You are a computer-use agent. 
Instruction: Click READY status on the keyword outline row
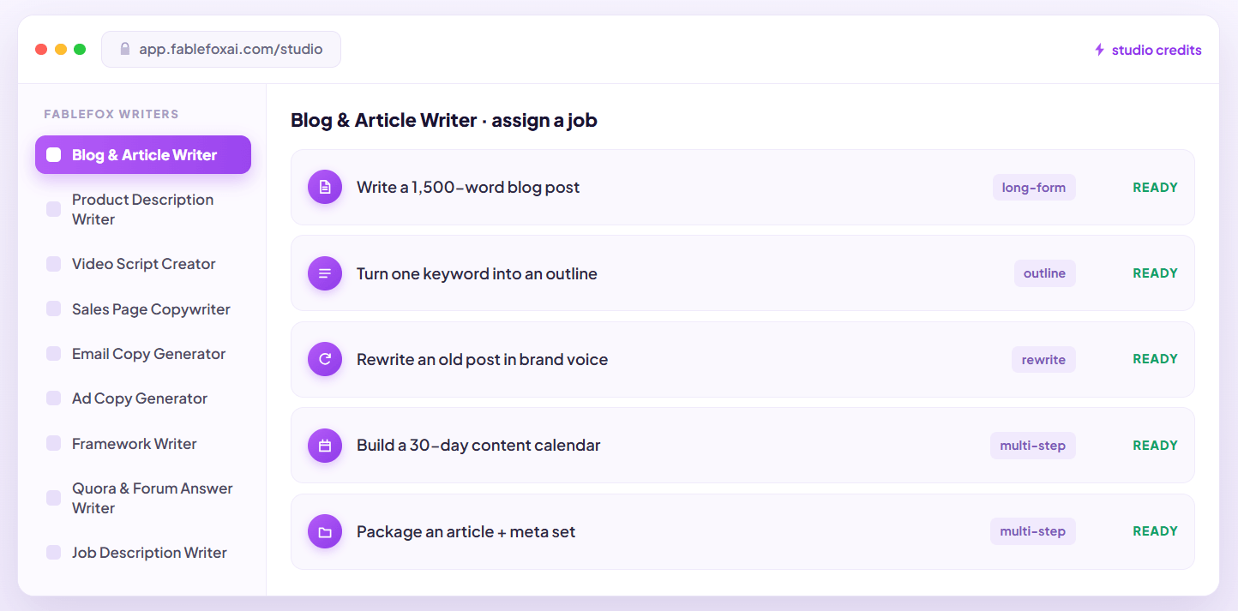pyautogui.click(x=1155, y=273)
